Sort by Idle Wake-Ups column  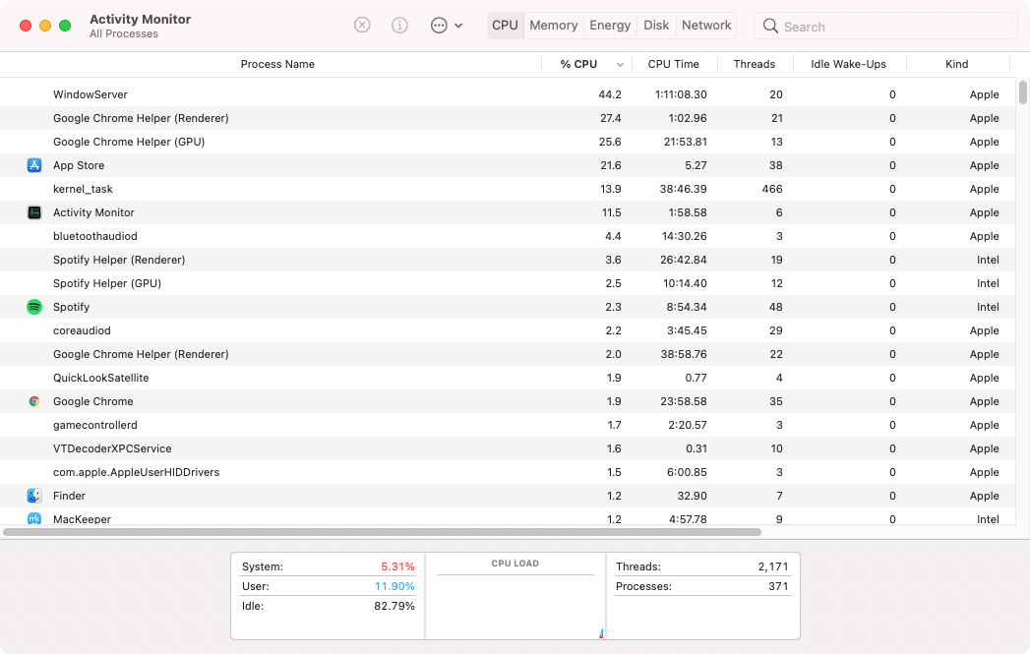click(x=848, y=64)
